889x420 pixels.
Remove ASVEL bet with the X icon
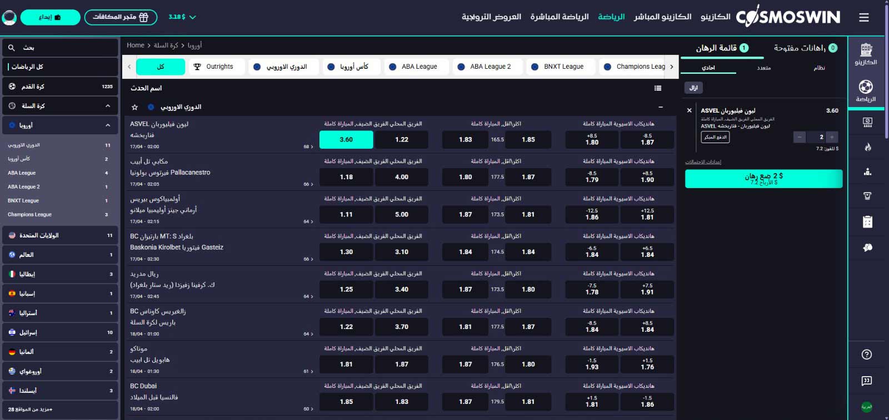tap(690, 110)
